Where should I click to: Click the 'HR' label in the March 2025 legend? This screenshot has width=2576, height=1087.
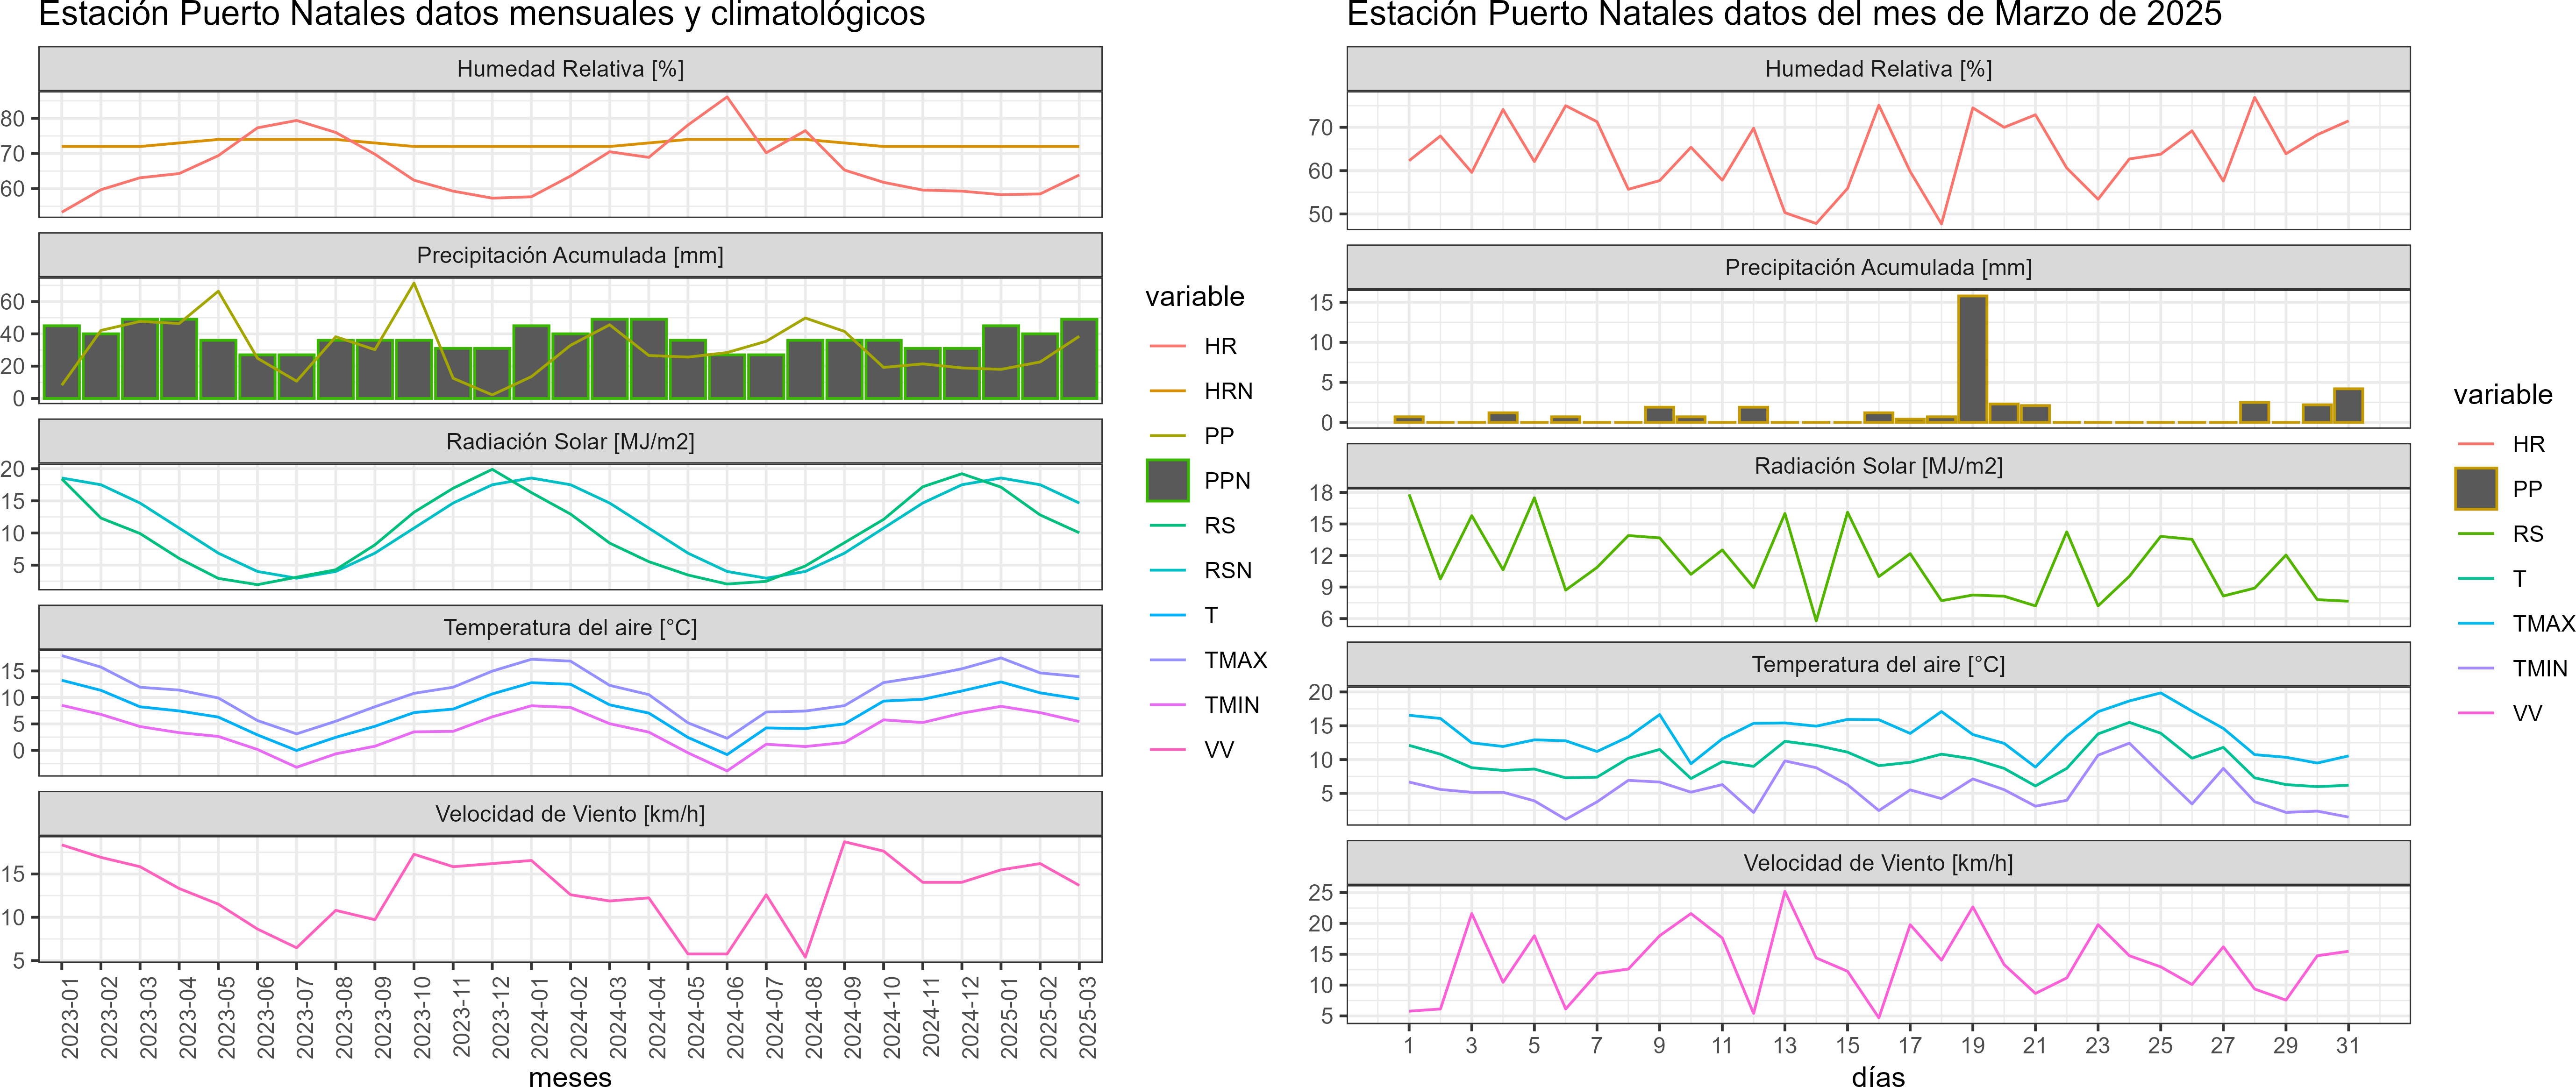tap(2528, 444)
